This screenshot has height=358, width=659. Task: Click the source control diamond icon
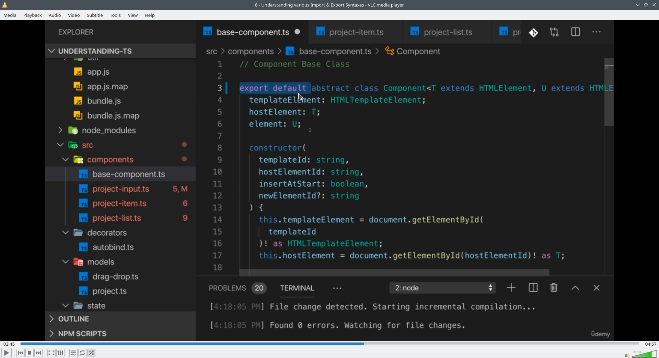[534, 32]
